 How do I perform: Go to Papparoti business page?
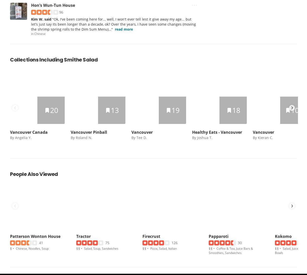pos(218,236)
